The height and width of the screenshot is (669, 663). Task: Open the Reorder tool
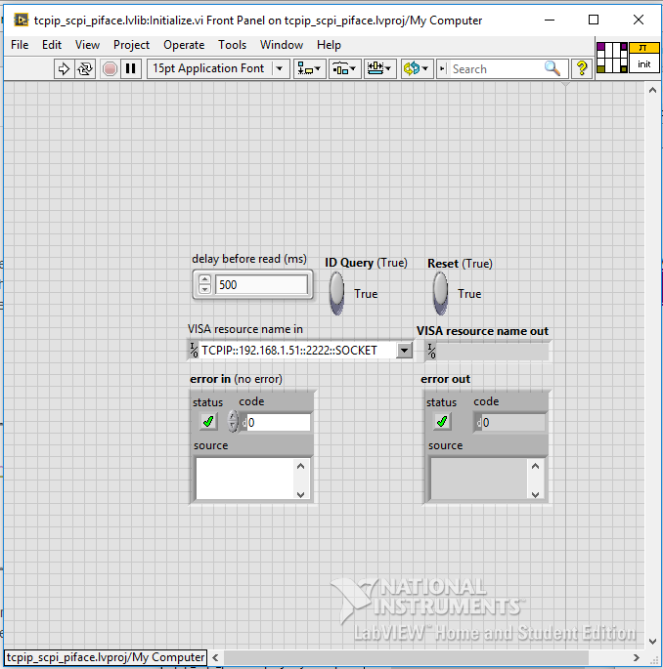click(417, 68)
